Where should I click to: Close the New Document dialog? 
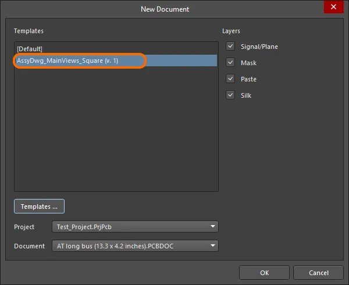click(x=333, y=7)
